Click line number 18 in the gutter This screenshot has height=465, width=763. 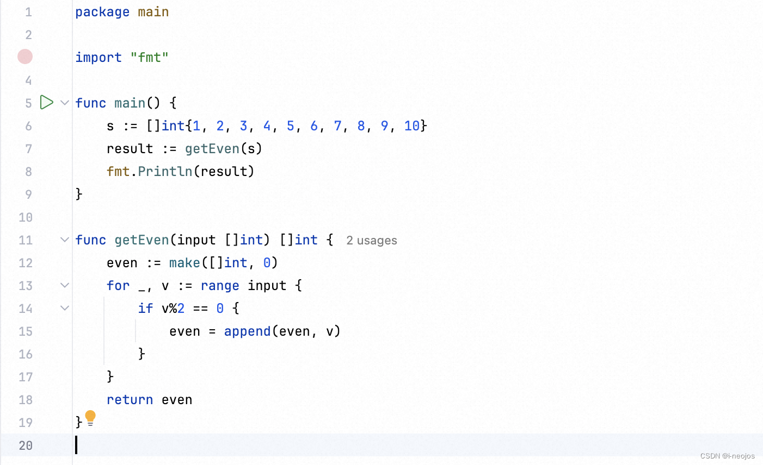tap(25, 400)
